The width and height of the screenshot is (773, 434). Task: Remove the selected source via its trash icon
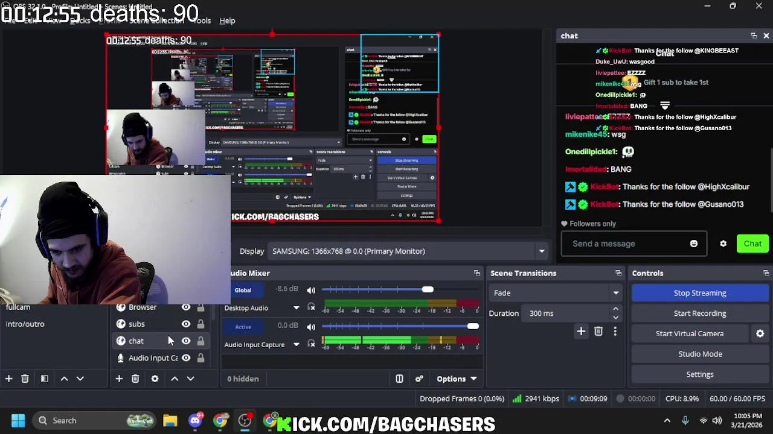click(x=135, y=379)
